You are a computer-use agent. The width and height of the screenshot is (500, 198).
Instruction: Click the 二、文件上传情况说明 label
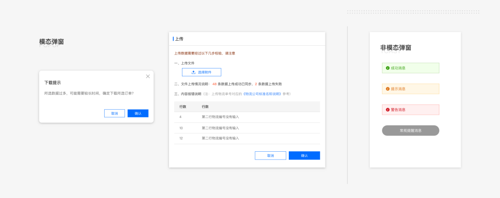[x=192, y=84]
